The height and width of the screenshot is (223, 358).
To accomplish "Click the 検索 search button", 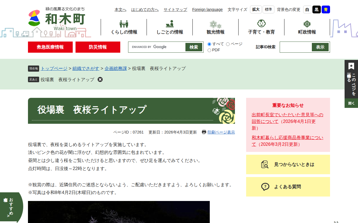I will (x=194, y=47).
